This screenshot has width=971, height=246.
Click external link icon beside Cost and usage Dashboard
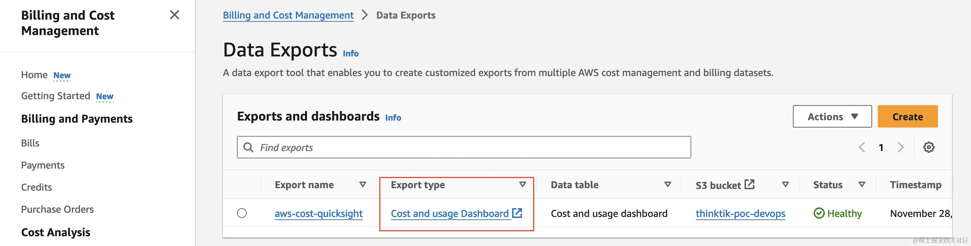(x=517, y=213)
